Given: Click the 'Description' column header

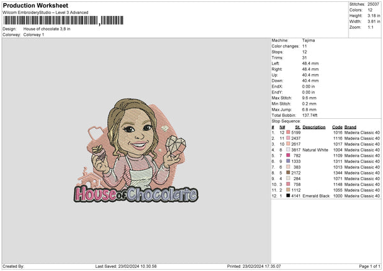Looking at the screenshot, I should tap(314, 127).
